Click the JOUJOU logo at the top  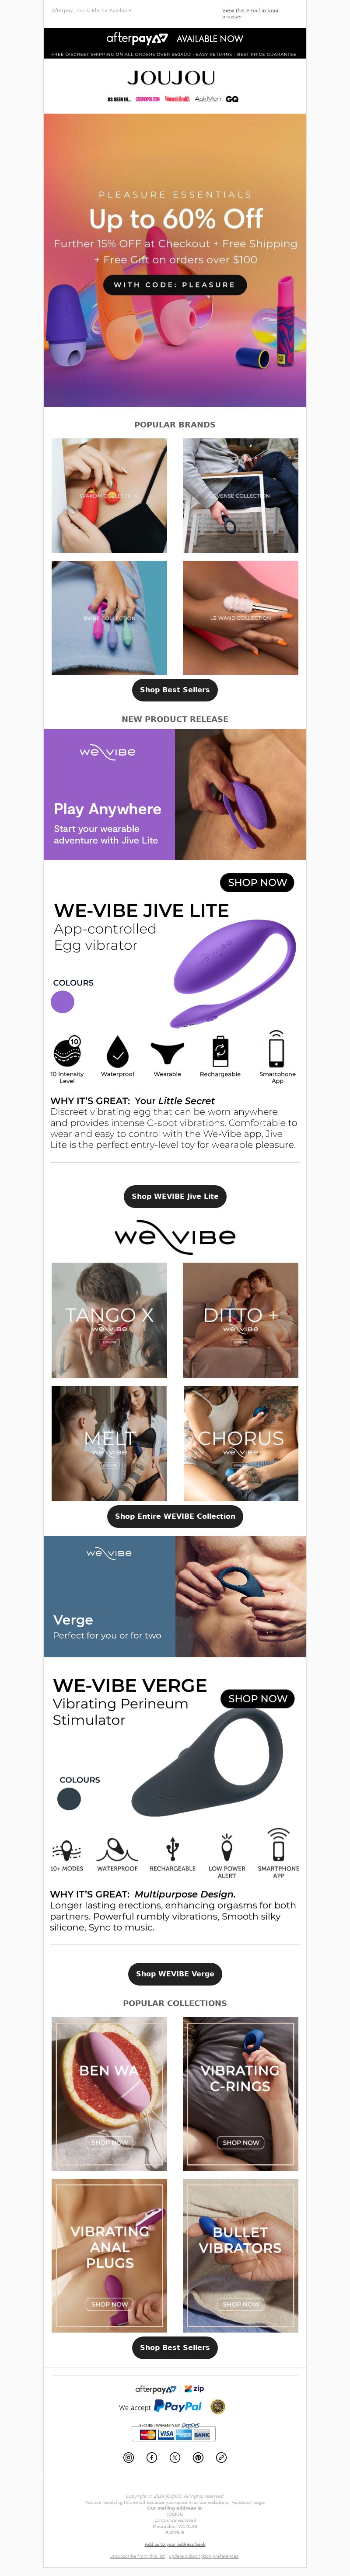pyautogui.click(x=172, y=78)
